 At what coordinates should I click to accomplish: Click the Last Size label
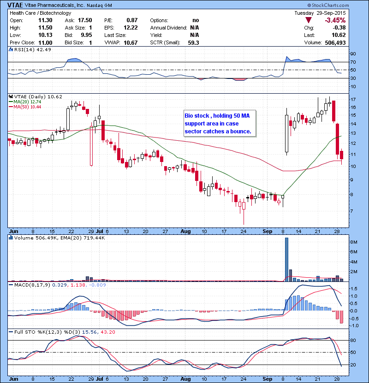(115, 35)
